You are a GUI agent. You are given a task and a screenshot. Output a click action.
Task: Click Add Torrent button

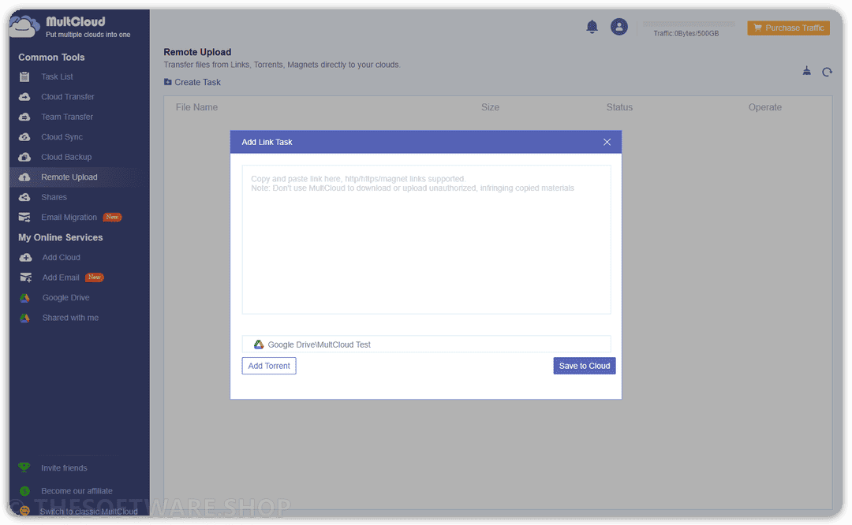[269, 366]
